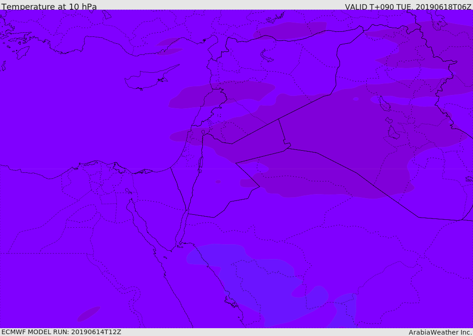473x336 pixels.
Task: Click the 'VALID T+090 TUE. 20190618T06Z' label
Action: click(x=408, y=6)
